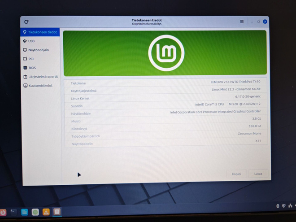Screen dimensions: 296x222
Task: Click the Lataa button
Action: [x=258, y=174]
